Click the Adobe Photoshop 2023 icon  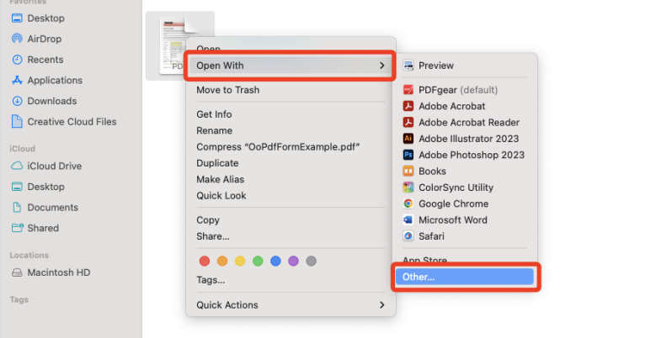408,155
